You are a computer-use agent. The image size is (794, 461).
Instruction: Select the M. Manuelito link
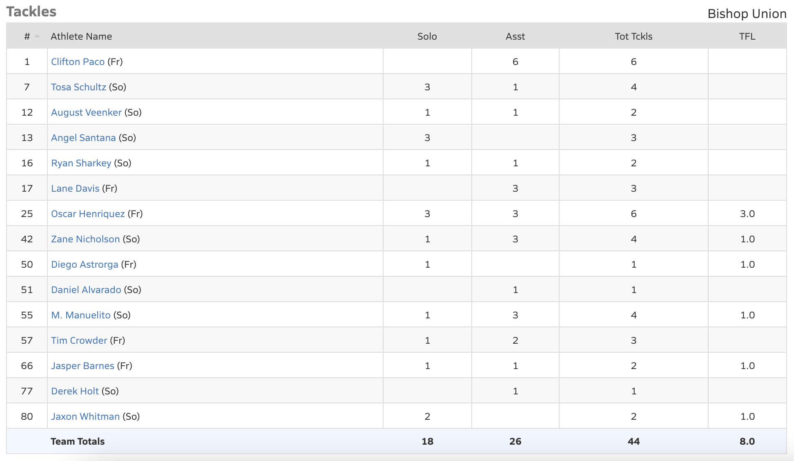(x=81, y=315)
